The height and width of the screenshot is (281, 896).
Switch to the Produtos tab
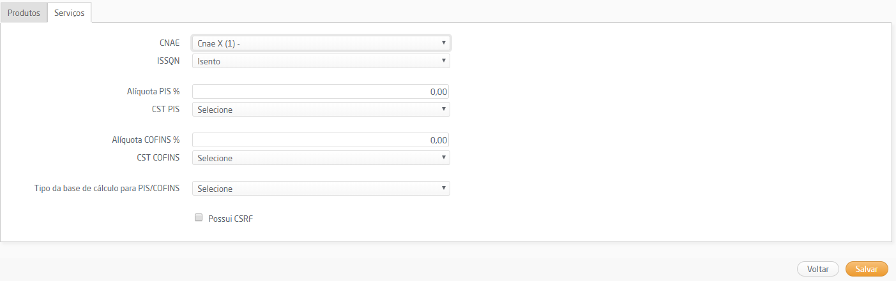(x=24, y=13)
